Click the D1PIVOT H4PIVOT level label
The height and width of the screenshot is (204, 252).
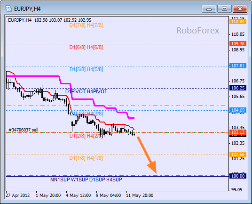[86, 91]
